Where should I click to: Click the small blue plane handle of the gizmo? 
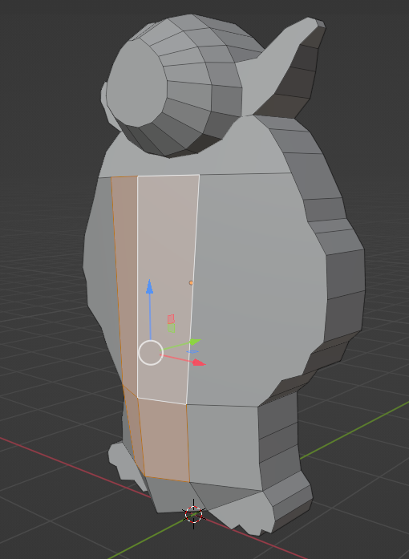click(192, 352)
